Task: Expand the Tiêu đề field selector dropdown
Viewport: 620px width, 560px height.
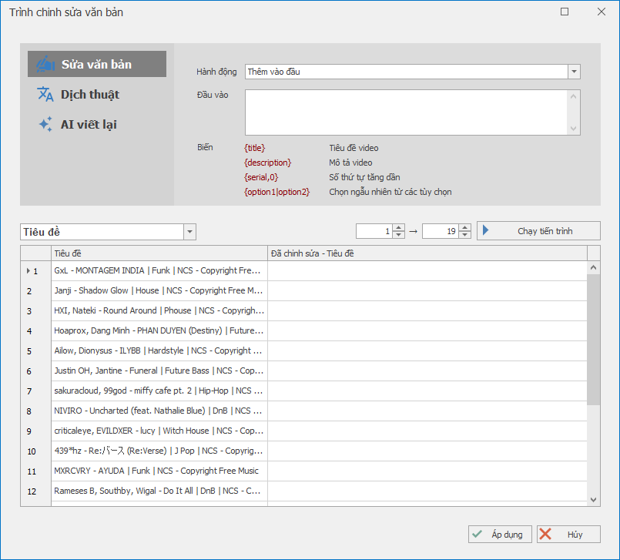Action: point(189,232)
